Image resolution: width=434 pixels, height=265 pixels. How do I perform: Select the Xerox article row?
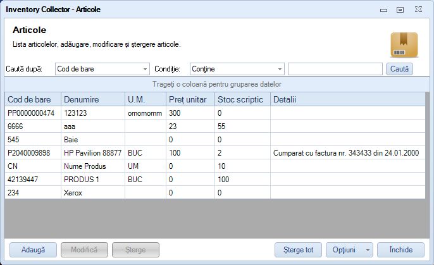[x=215, y=192]
